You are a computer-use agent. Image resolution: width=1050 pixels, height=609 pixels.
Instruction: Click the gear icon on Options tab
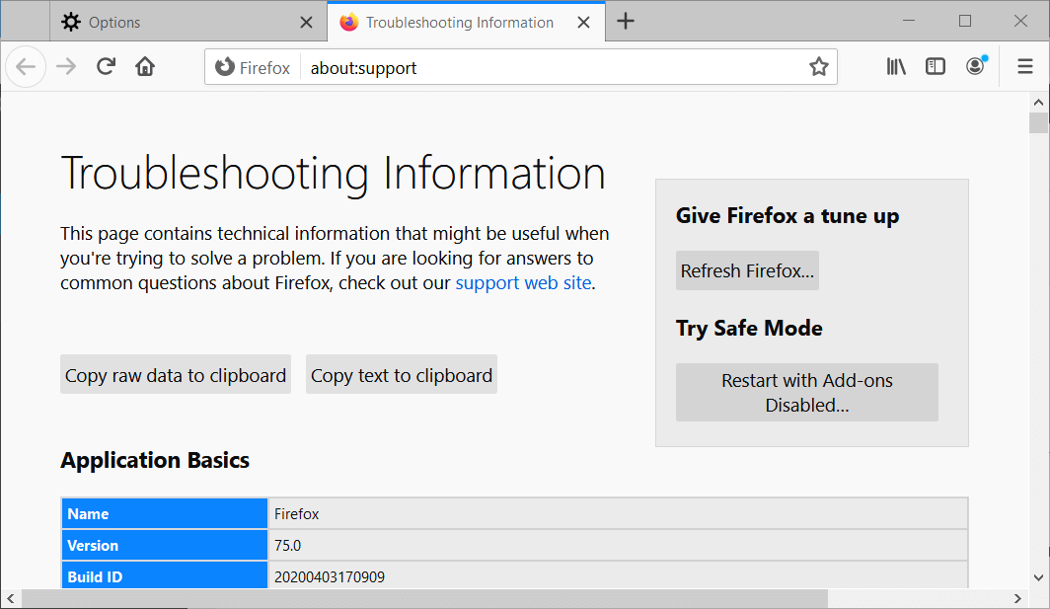tap(71, 22)
